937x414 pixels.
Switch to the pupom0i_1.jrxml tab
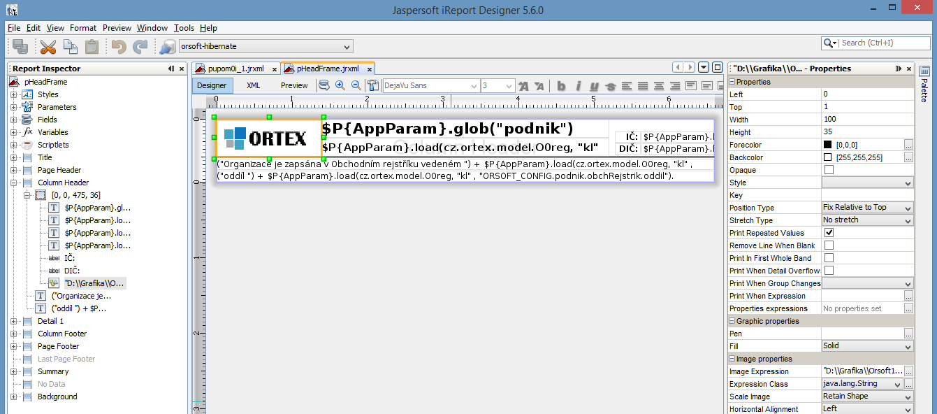tap(235, 69)
